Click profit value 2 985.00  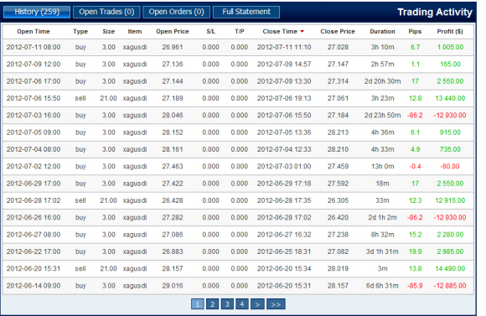click(450, 251)
